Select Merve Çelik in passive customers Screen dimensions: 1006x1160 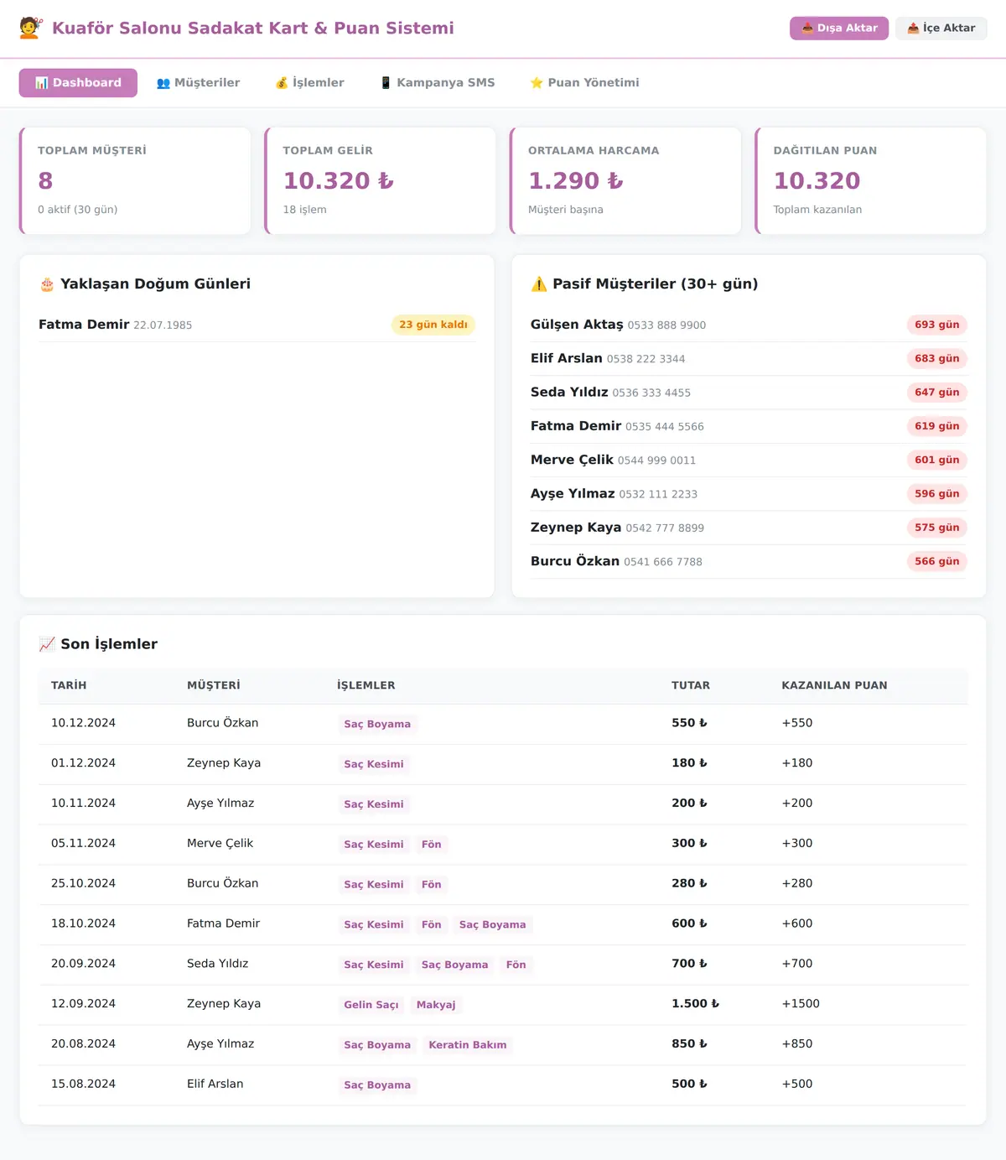click(572, 460)
